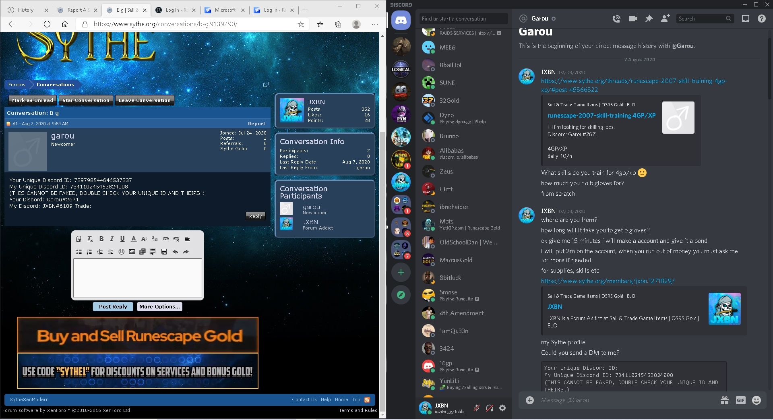Viewport: 773px width, 420px height.
Task: Open Discord help
Action: 762,19
